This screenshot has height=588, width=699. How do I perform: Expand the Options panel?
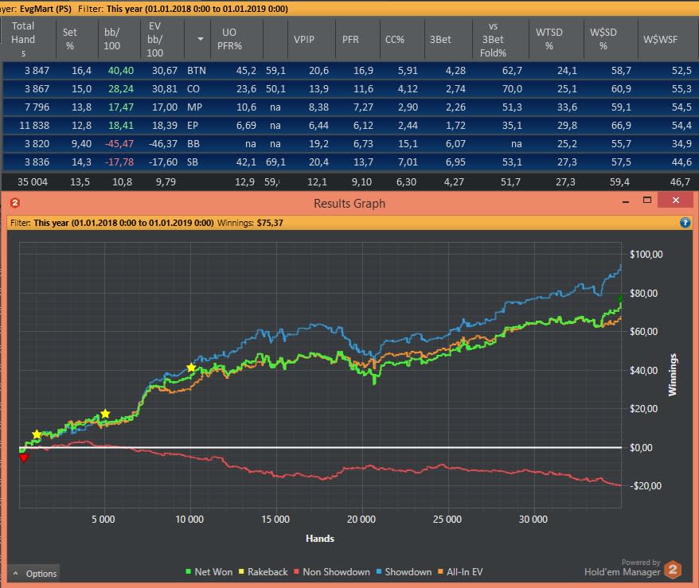(34, 574)
